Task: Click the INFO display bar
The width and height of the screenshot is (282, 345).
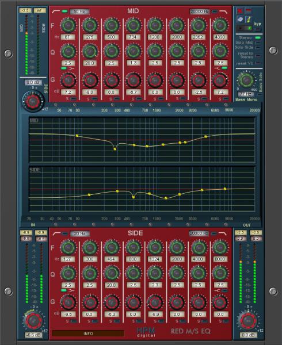Action: click(88, 333)
